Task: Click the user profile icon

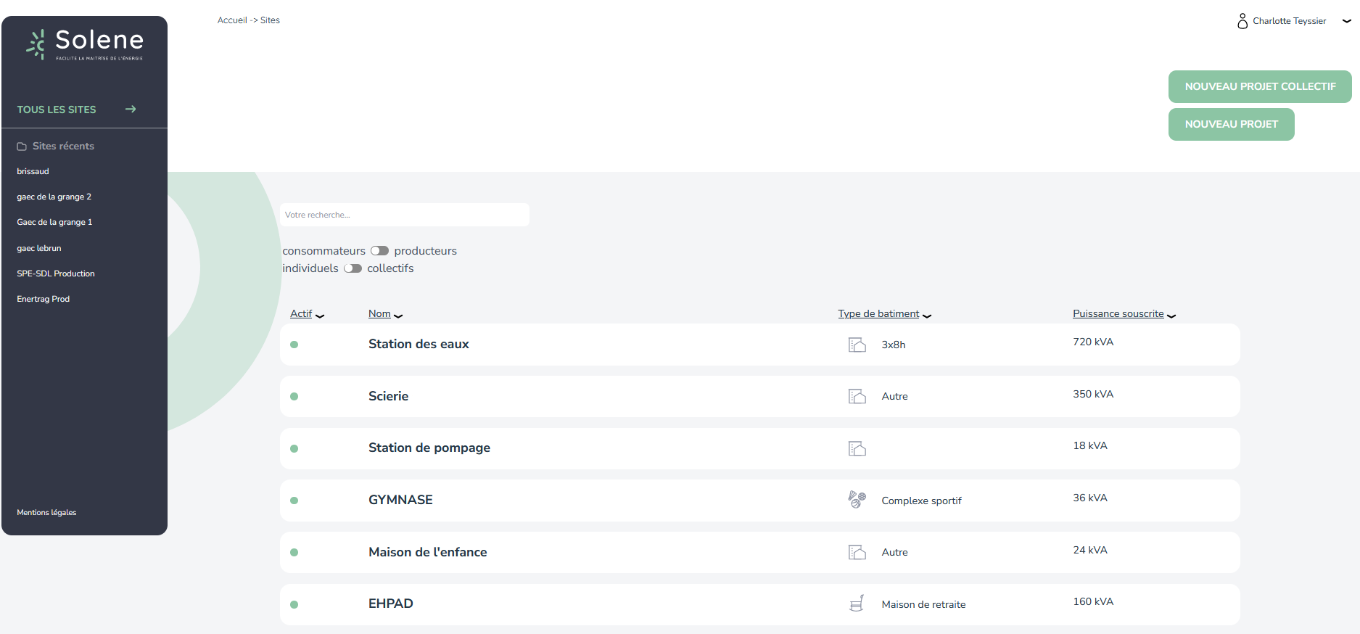Action: click(x=1242, y=21)
